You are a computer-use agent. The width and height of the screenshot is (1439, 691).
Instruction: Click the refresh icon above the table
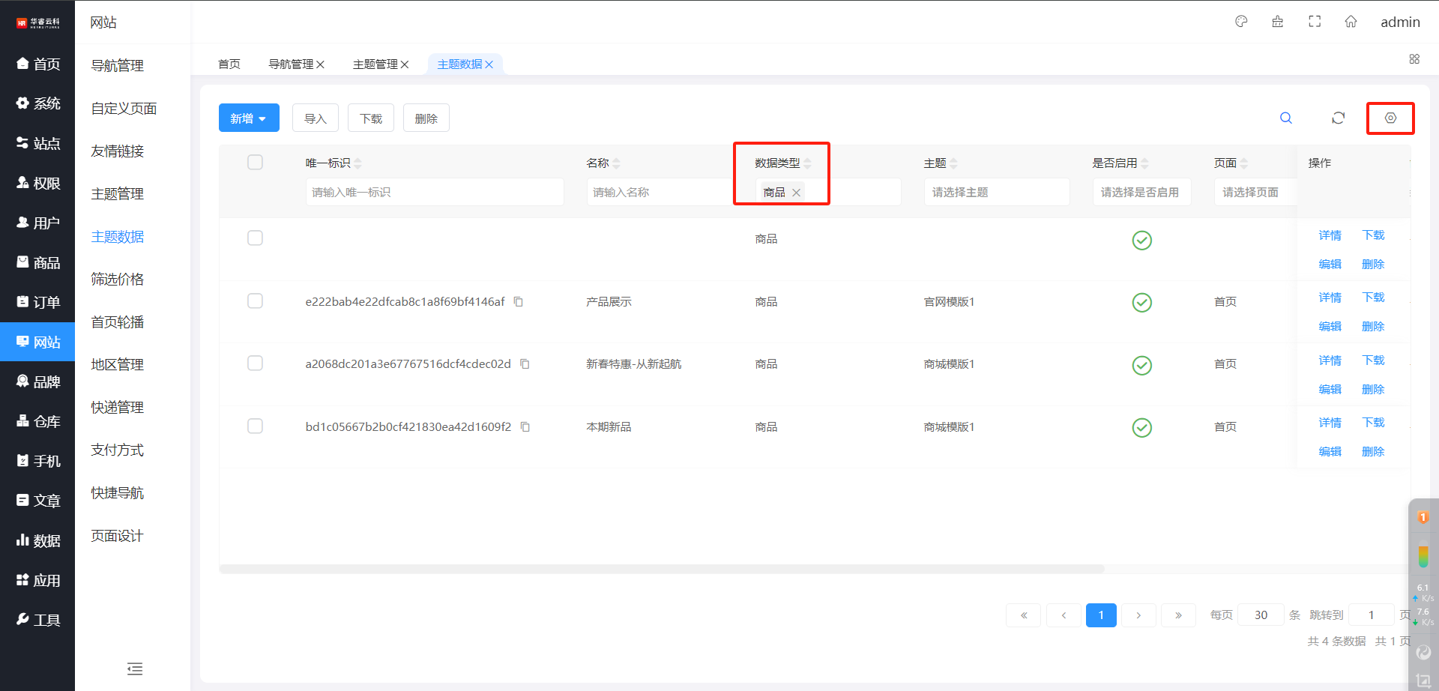point(1338,118)
